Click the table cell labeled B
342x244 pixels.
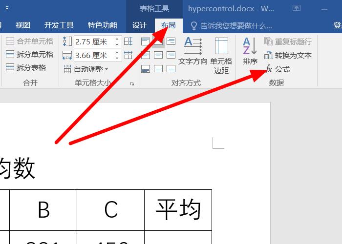[43, 210]
